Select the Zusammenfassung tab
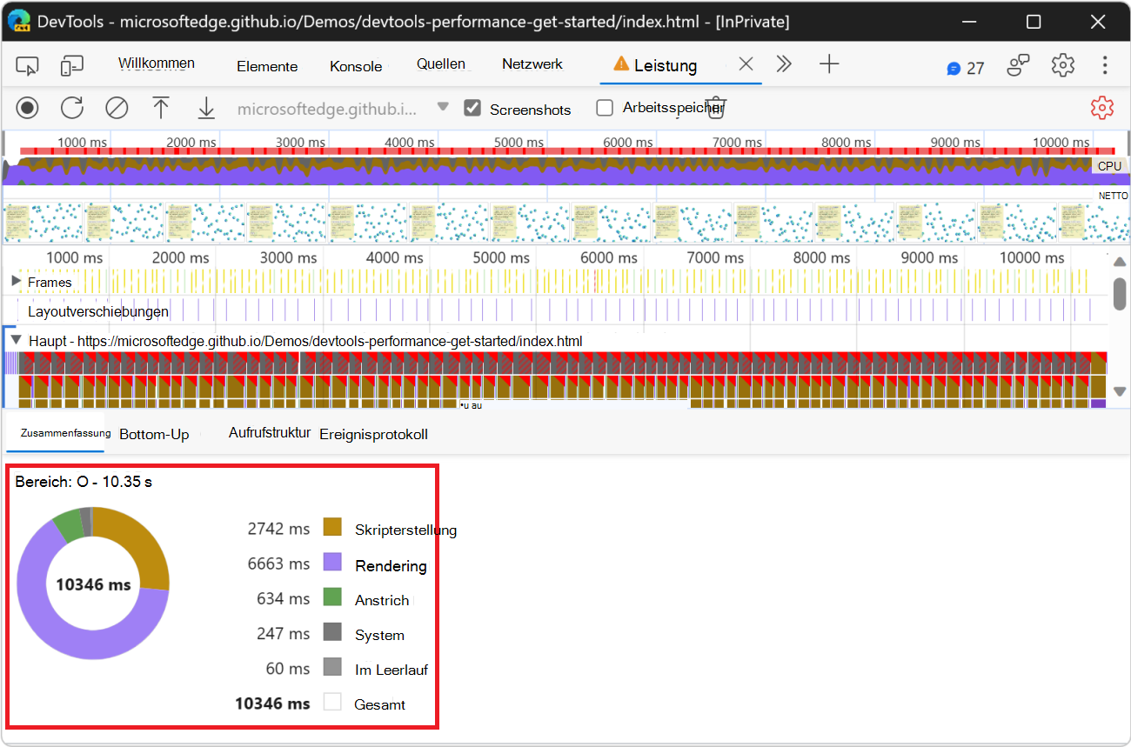The height and width of the screenshot is (747, 1131). click(65, 433)
